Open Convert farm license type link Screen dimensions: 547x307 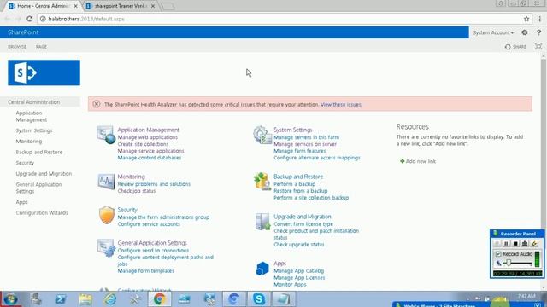[x=303, y=224]
